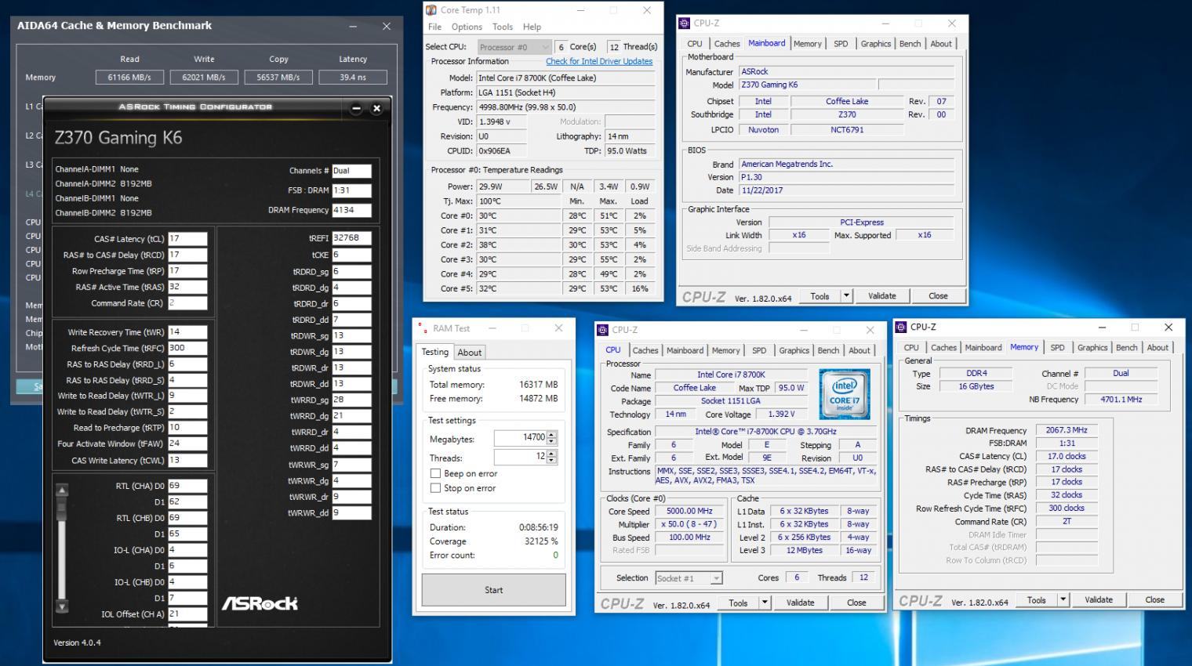1192x666 pixels.
Task: Click the Refresh Cycle Time (tRFC) field
Action: (187, 348)
